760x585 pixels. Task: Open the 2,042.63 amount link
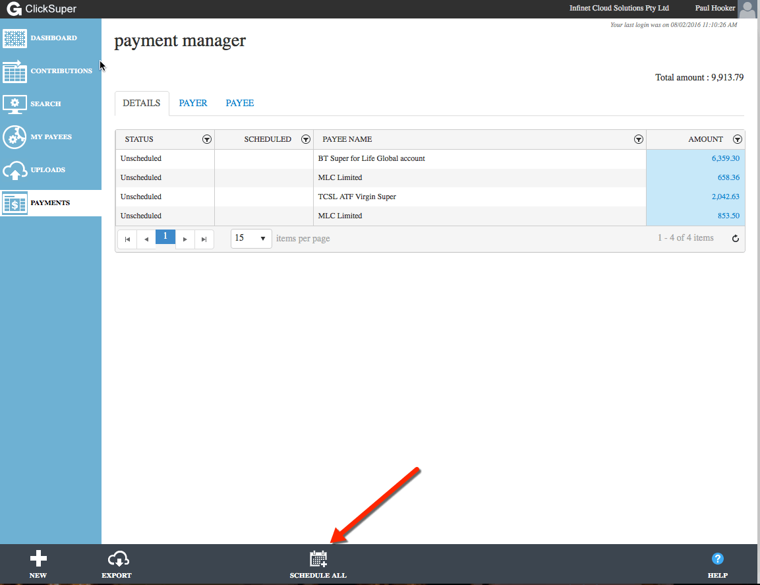coord(726,197)
